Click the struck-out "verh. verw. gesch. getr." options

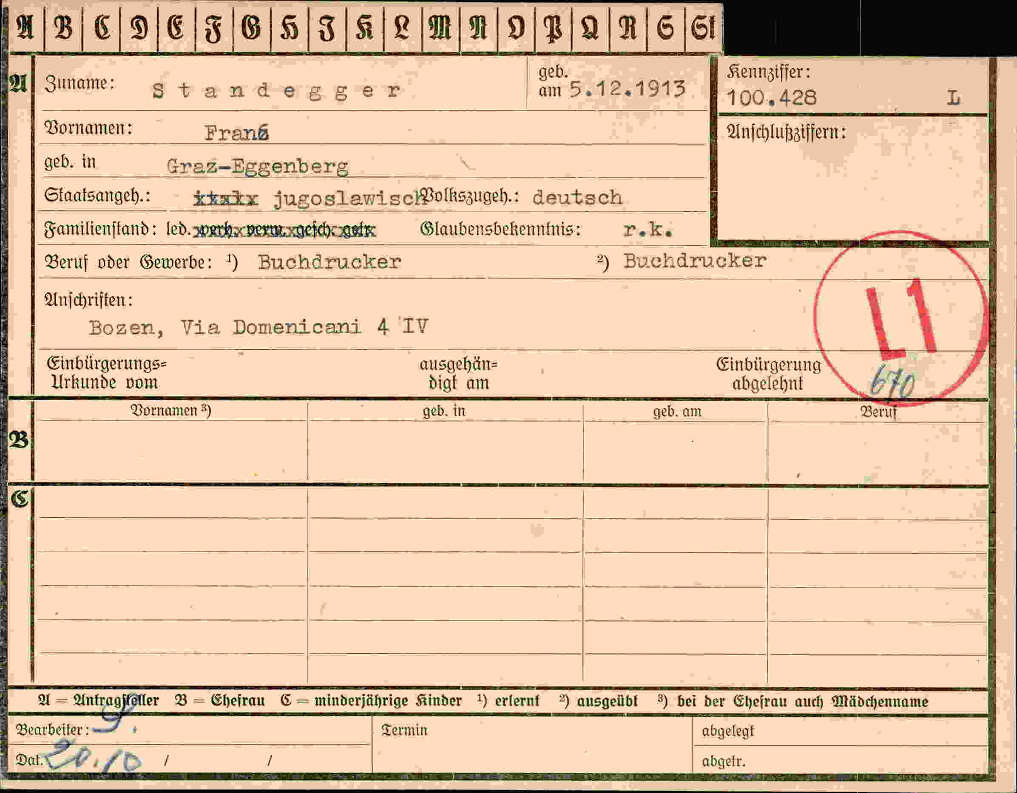[284, 230]
